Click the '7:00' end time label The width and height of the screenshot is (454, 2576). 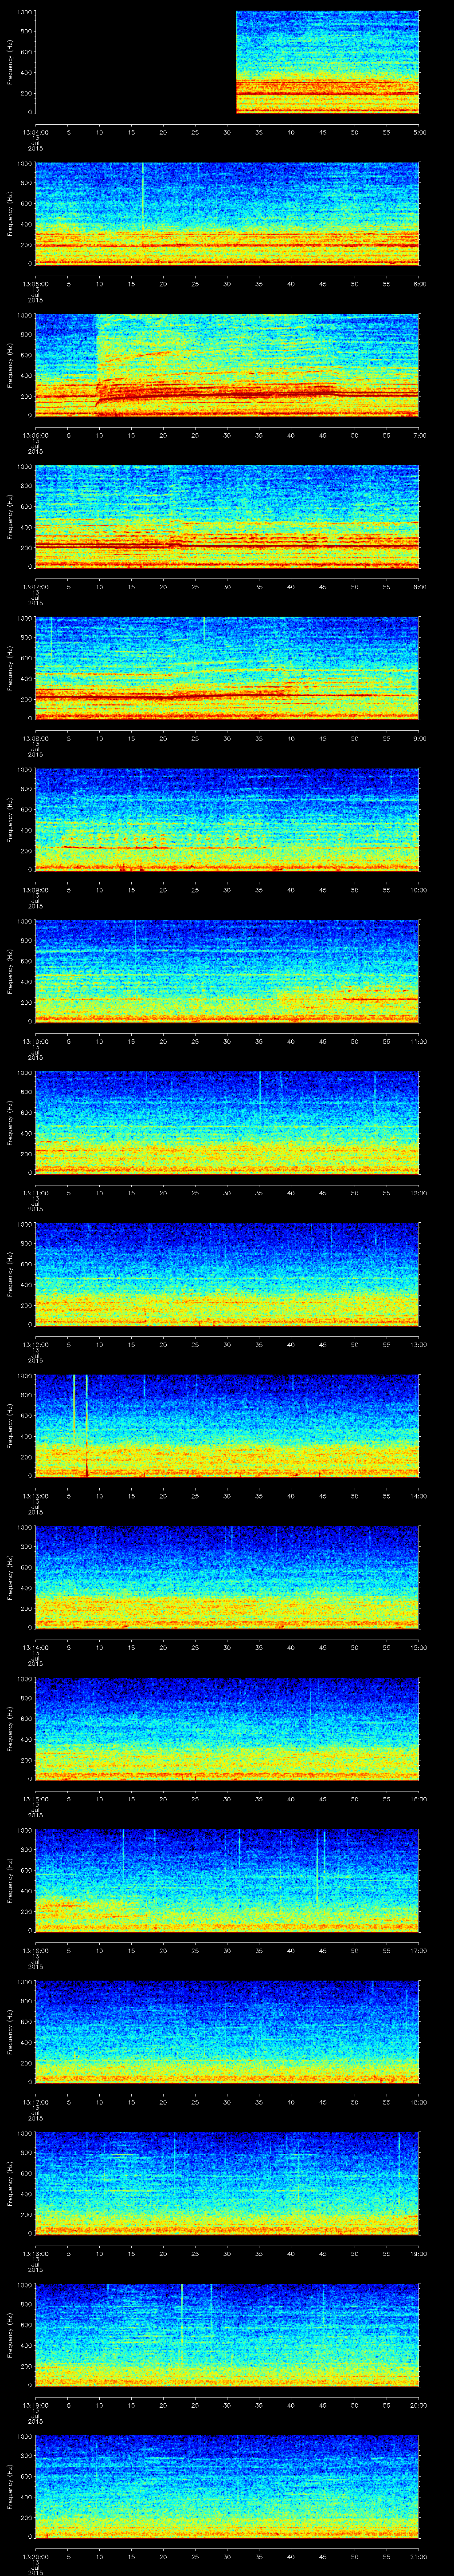(419, 435)
